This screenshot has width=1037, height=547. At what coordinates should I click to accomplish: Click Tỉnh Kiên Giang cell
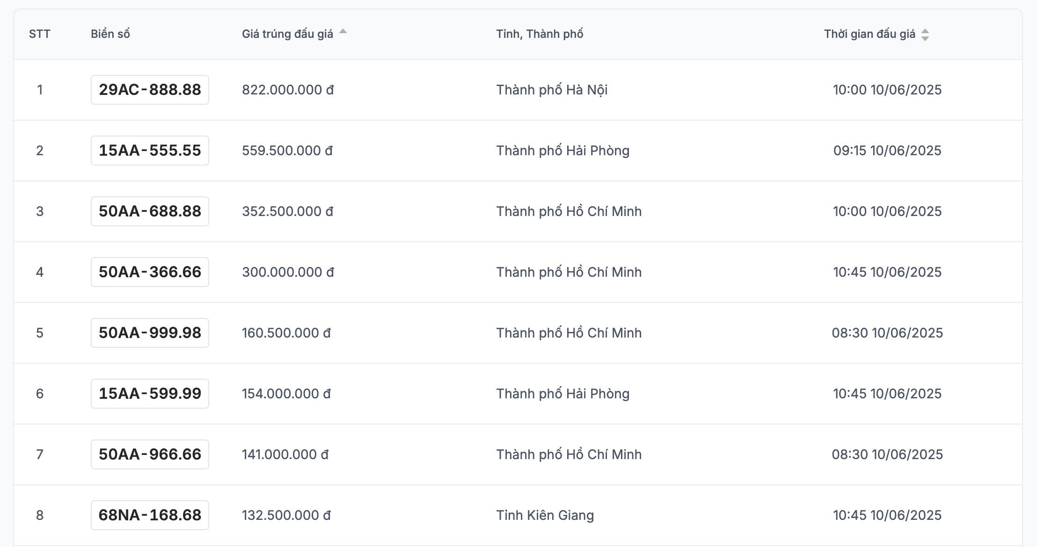pos(545,515)
